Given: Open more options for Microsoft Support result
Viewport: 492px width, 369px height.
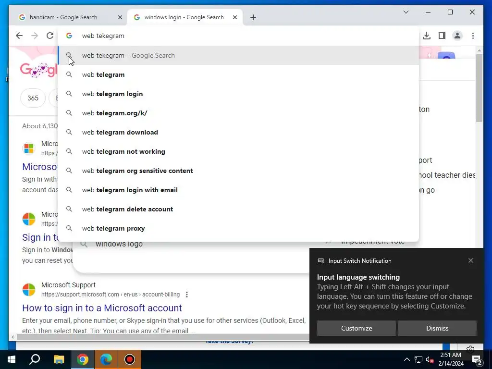Looking at the screenshot, I should click(x=187, y=295).
